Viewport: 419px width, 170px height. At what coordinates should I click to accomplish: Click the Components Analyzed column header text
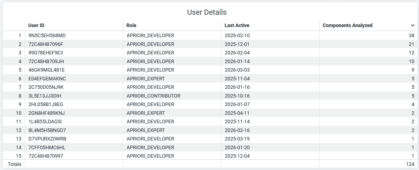click(x=347, y=25)
